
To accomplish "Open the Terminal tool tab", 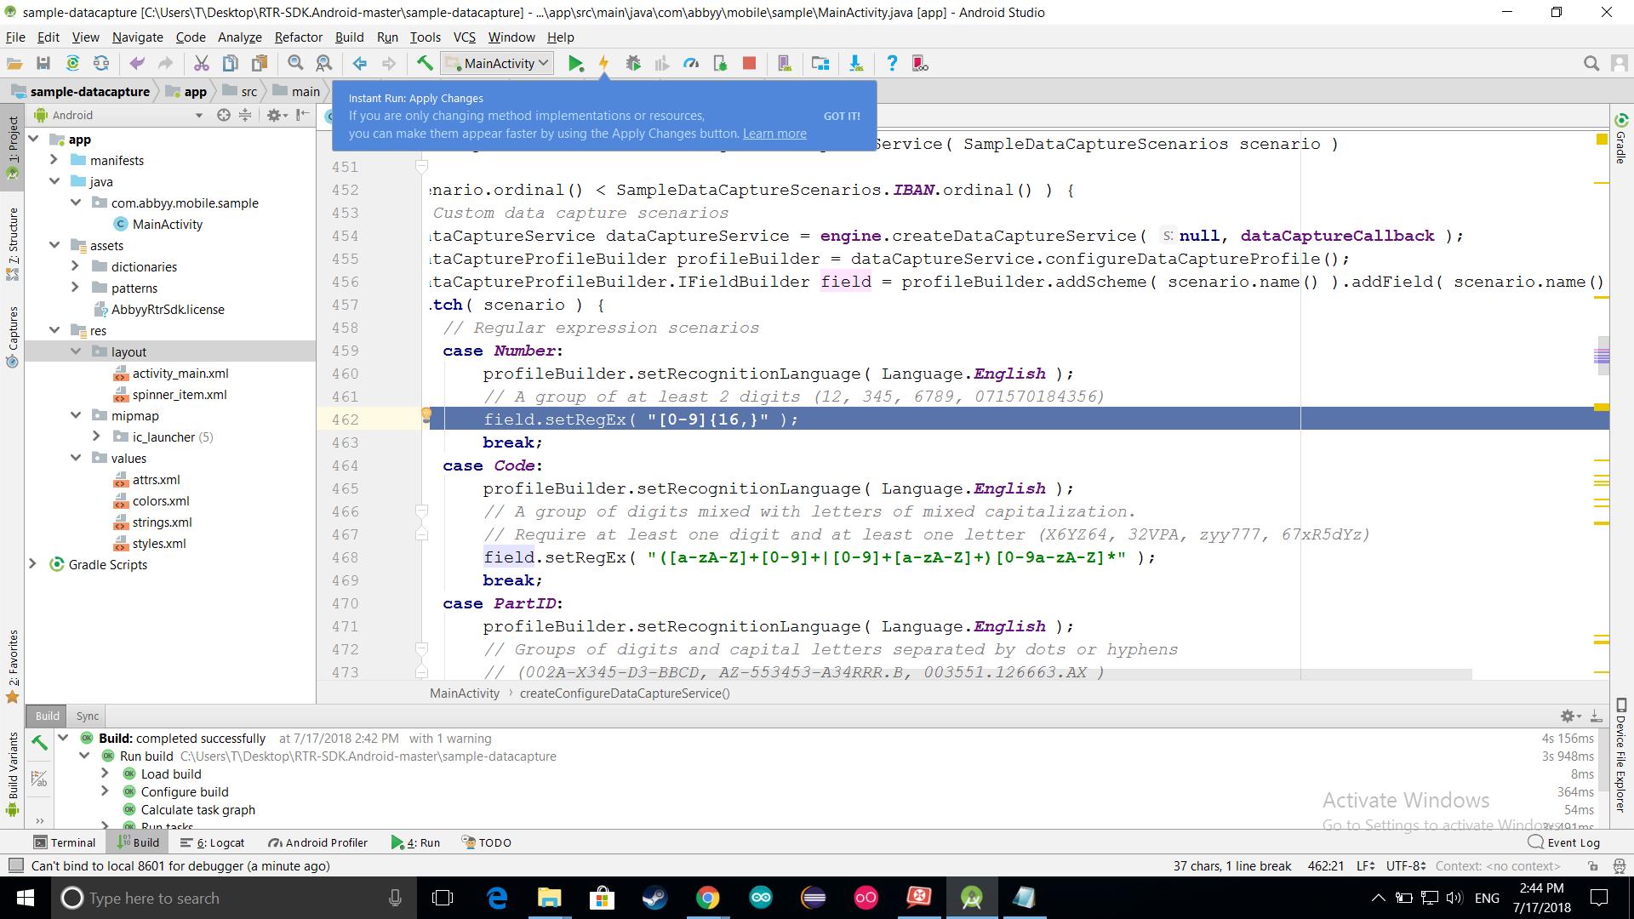I will pyautogui.click(x=64, y=842).
